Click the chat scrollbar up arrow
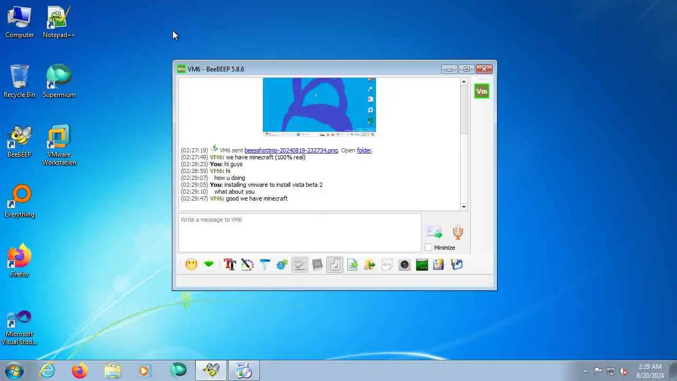This screenshot has width=677, height=381. click(x=464, y=81)
